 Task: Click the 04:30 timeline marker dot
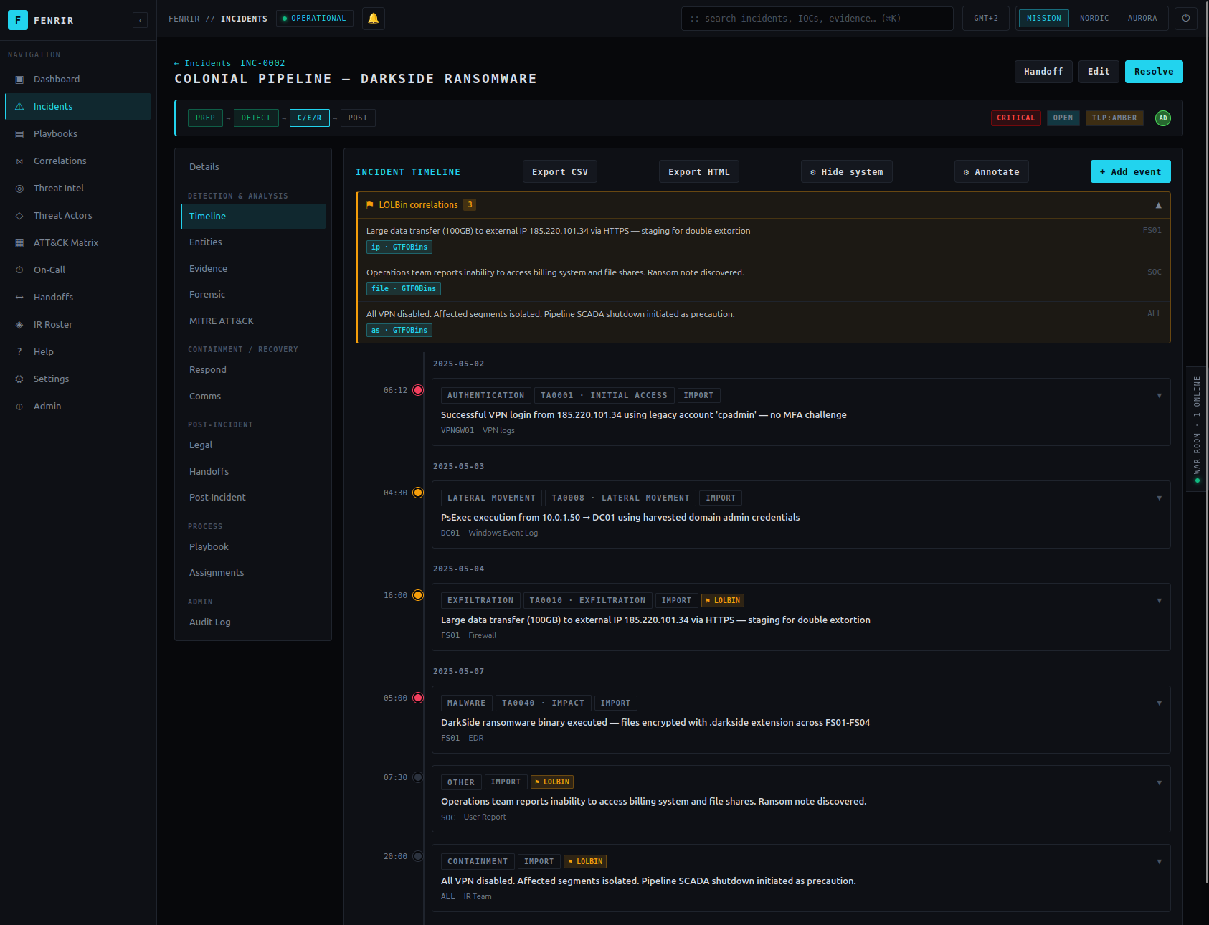[x=418, y=493]
